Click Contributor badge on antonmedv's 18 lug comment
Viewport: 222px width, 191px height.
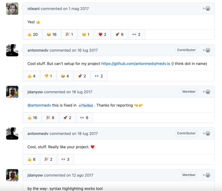pyautogui.click(x=186, y=133)
